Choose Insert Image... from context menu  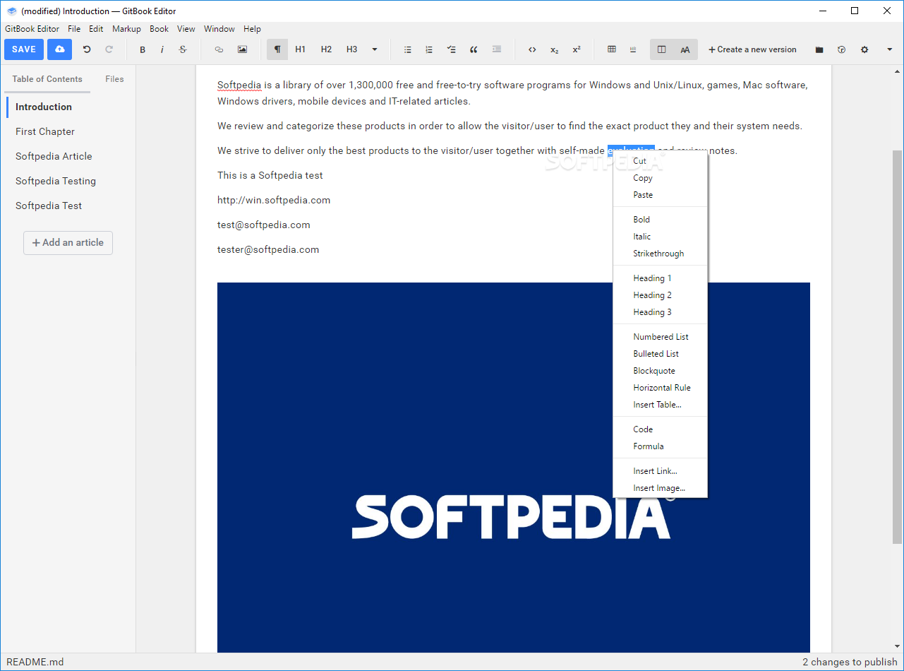tap(660, 488)
